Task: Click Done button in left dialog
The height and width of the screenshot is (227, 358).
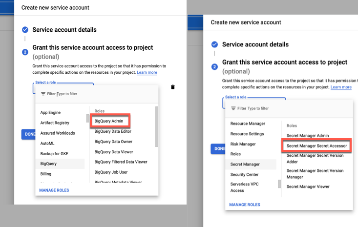Action: [28, 134]
